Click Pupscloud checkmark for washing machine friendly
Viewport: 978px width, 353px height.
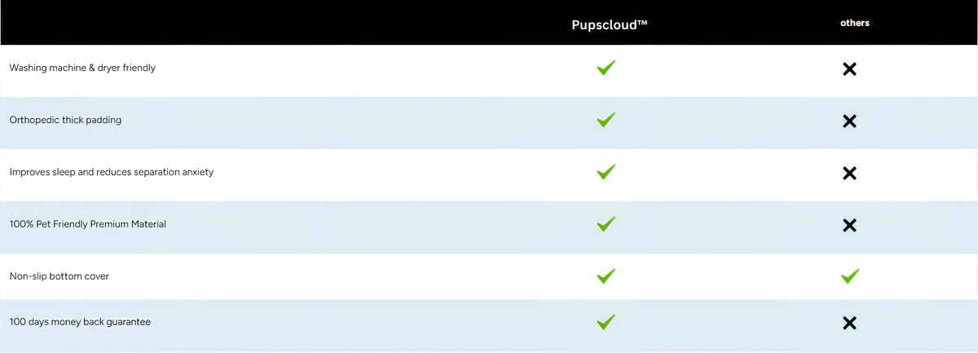coord(606,68)
